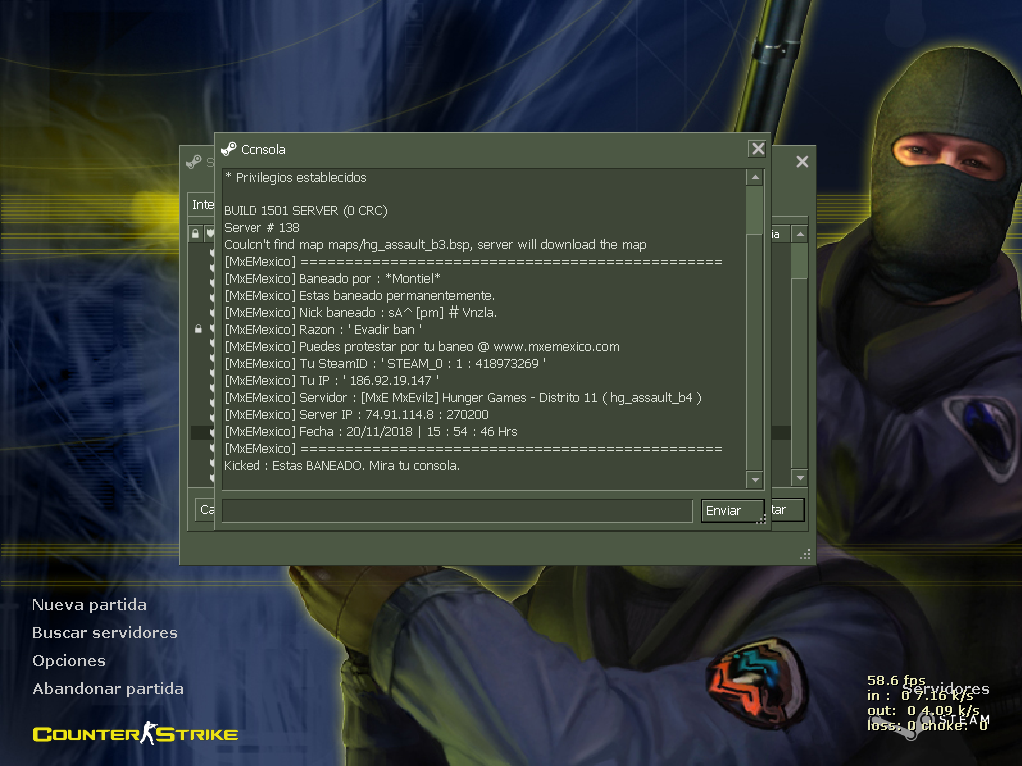The width and height of the screenshot is (1022, 766).
Task: Click the 'Tu SteamID' console line
Action: (385, 363)
